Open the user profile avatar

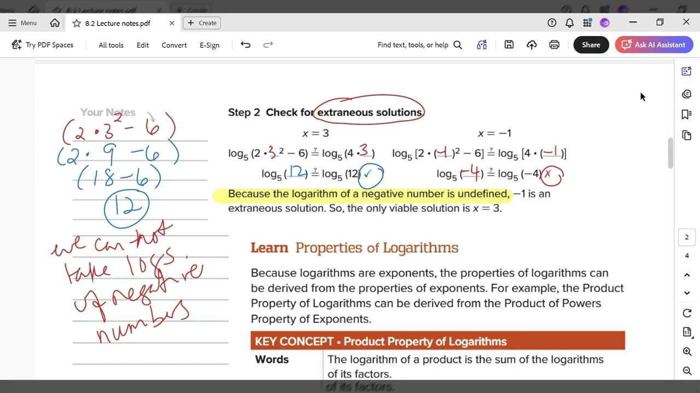[x=604, y=23]
